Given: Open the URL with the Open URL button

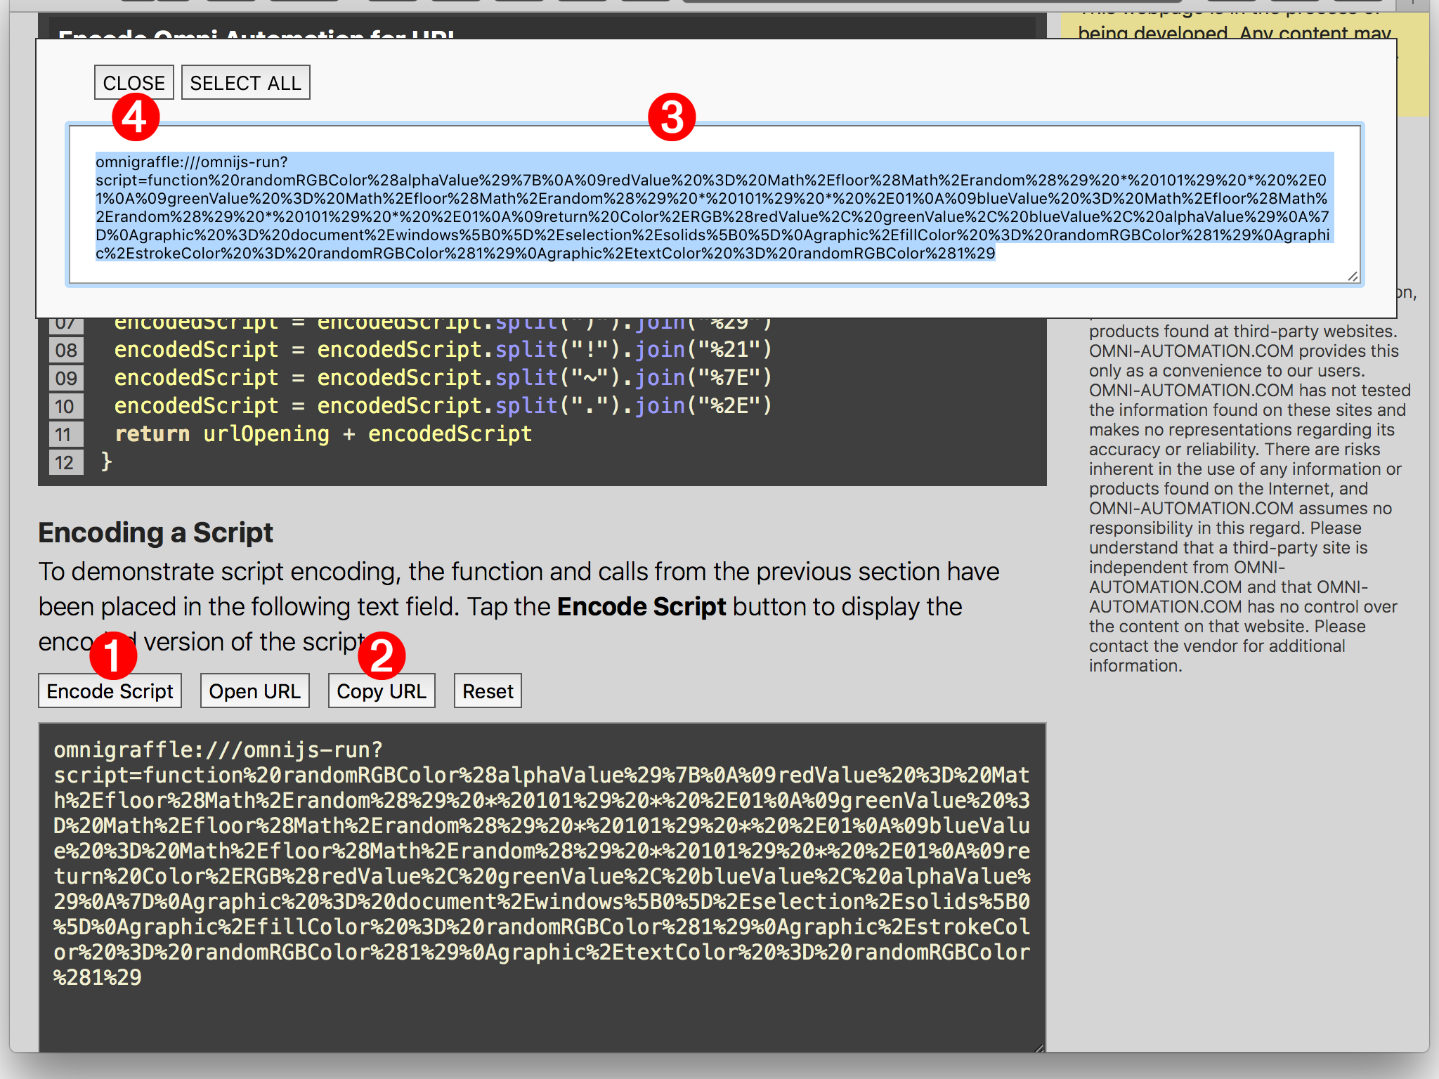Looking at the screenshot, I should coord(254,691).
